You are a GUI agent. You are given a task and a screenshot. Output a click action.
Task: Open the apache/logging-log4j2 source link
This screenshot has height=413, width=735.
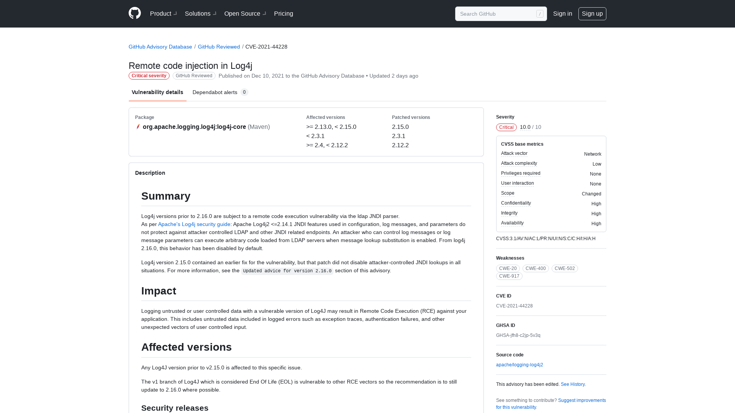point(519,365)
